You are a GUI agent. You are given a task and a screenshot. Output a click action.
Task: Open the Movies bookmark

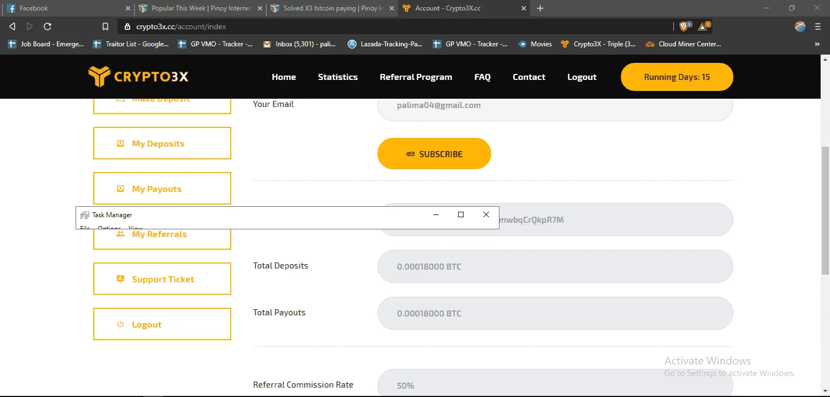pos(535,44)
